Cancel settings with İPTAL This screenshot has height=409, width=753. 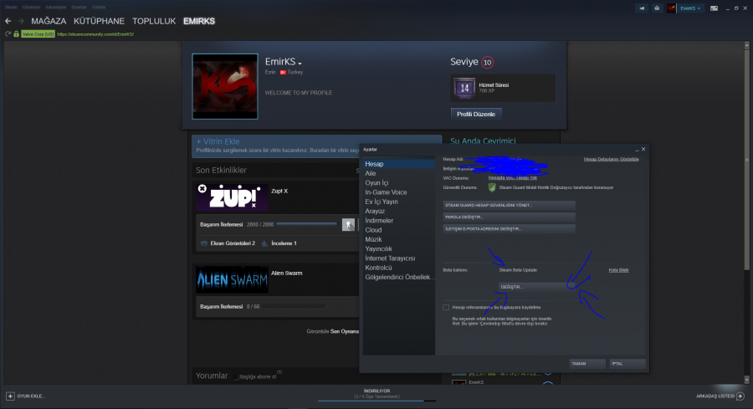tap(627, 363)
